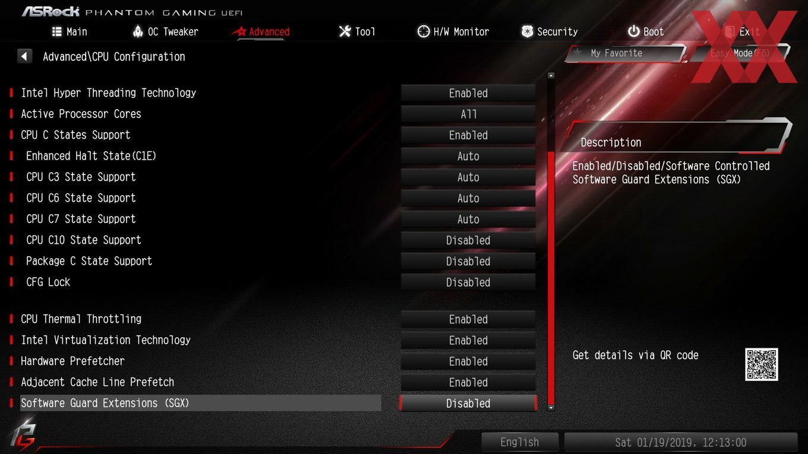Open Active Processor Cores All dropdown
This screenshot has height=454, width=808.
click(468, 115)
